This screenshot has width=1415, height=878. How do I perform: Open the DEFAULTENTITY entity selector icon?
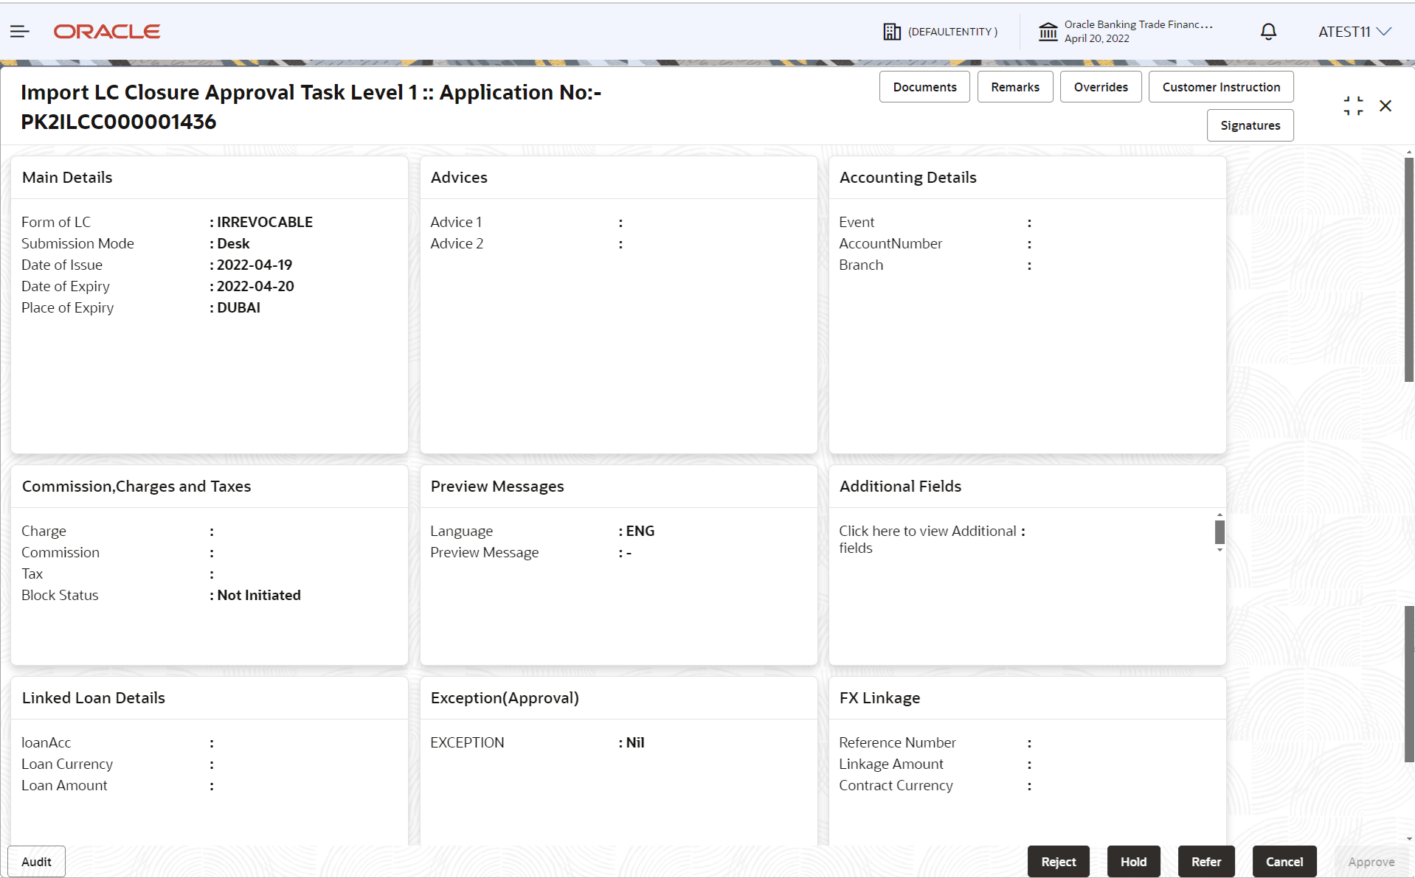click(x=892, y=31)
